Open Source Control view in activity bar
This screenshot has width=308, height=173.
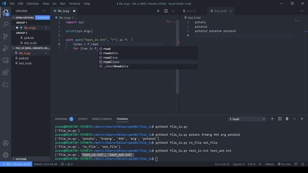pyautogui.click(x=5, y=37)
